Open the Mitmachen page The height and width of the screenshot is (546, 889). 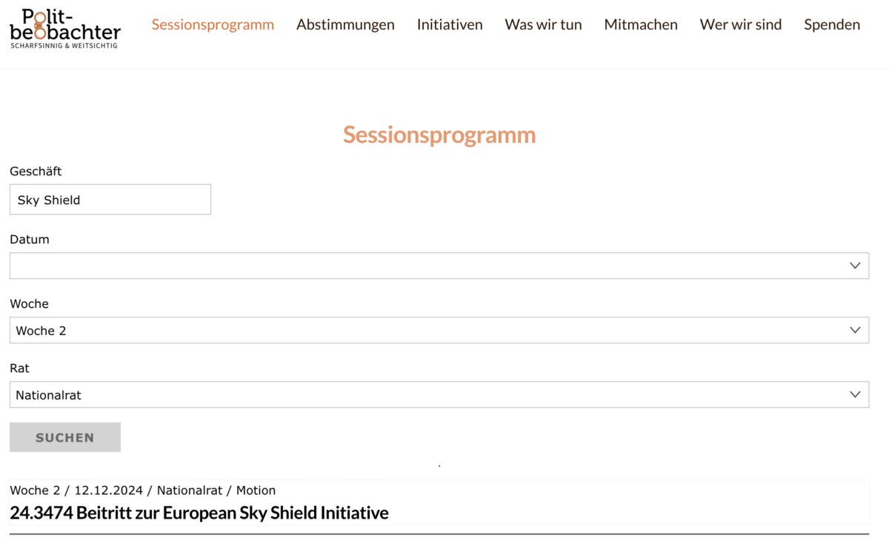click(641, 24)
